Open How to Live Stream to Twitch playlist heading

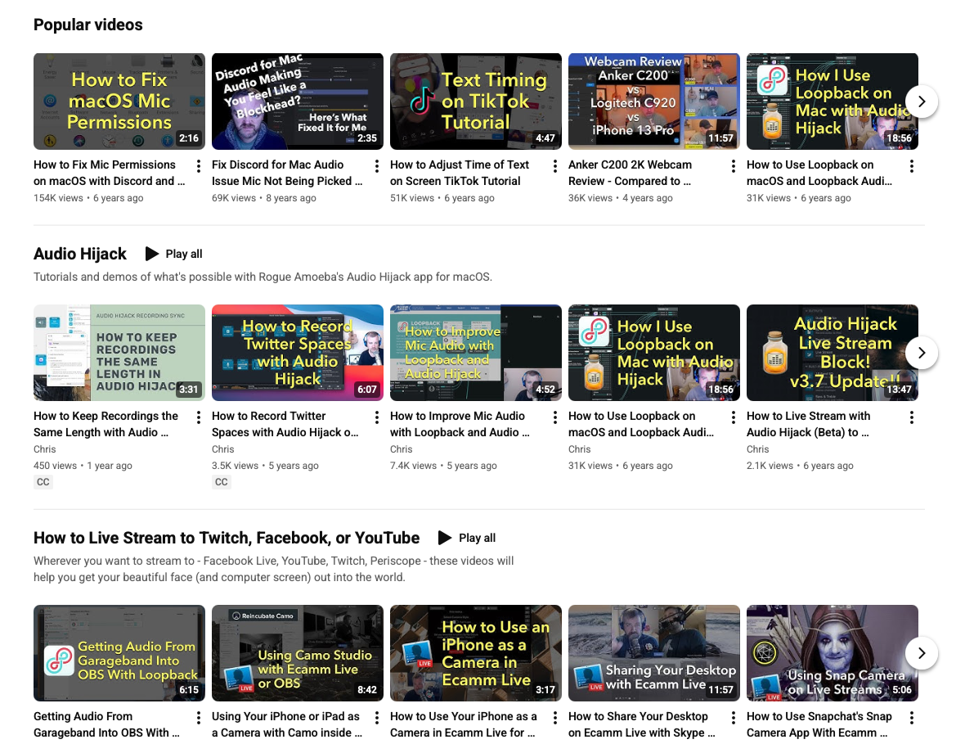(227, 538)
